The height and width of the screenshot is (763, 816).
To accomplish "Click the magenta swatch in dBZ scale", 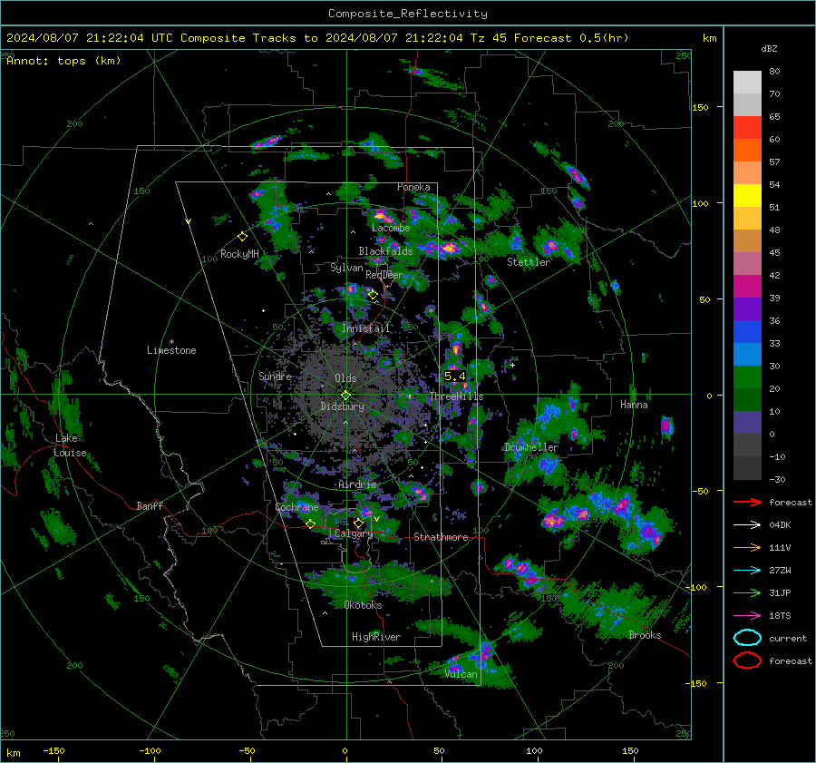I will point(747,287).
